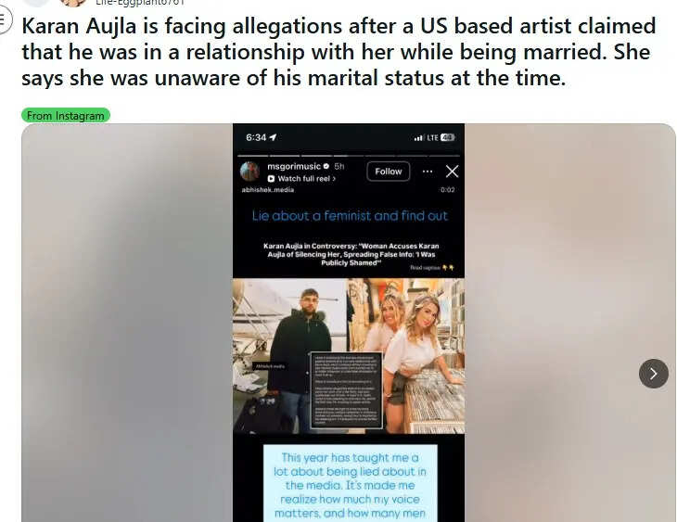The height and width of the screenshot is (522, 677).
Task: Click the verified badge next to msgorimusic
Action: [326, 166]
